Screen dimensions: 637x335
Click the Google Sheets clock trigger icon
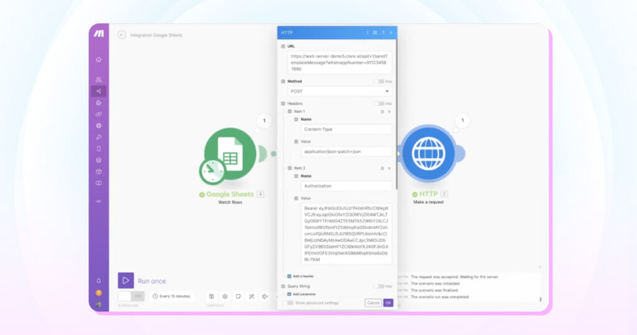pyautogui.click(x=212, y=172)
